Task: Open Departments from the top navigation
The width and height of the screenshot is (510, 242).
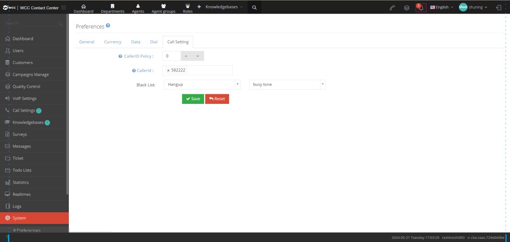Action: [x=113, y=8]
